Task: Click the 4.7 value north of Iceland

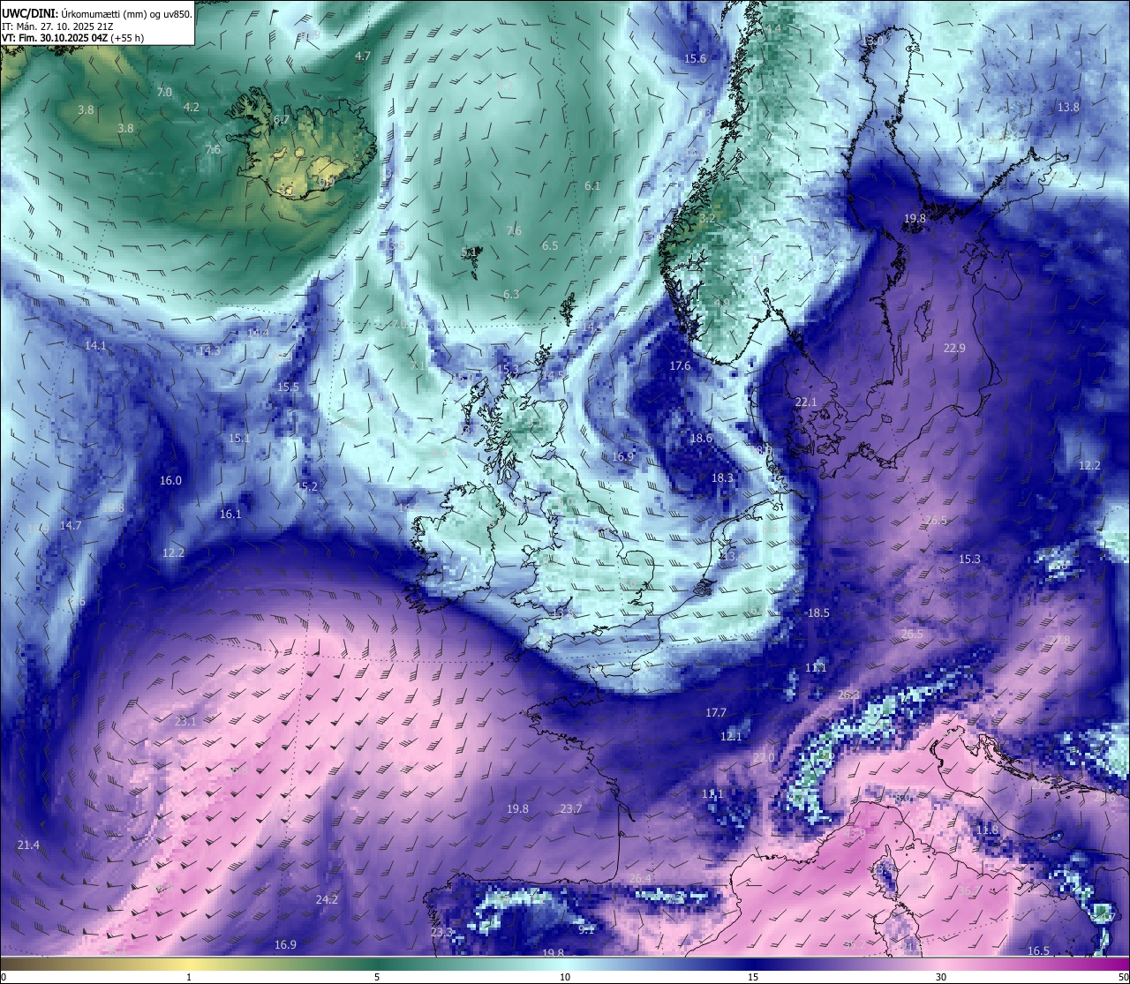Action: coord(363,56)
